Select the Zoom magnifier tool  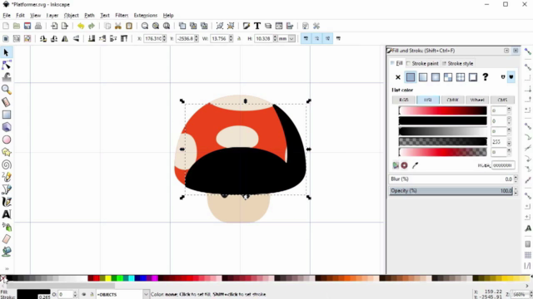[x=6, y=90]
